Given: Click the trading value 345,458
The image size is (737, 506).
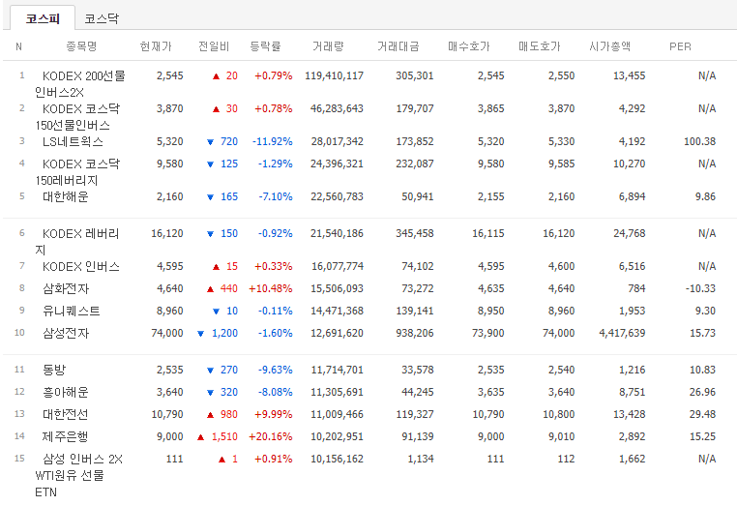Looking at the screenshot, I should 415,233.
